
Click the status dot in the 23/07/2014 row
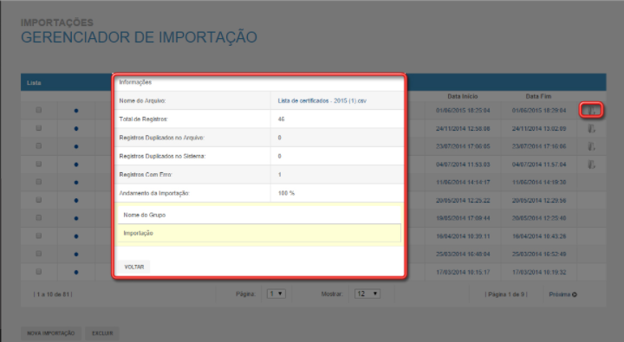click(x=76, y=146)
